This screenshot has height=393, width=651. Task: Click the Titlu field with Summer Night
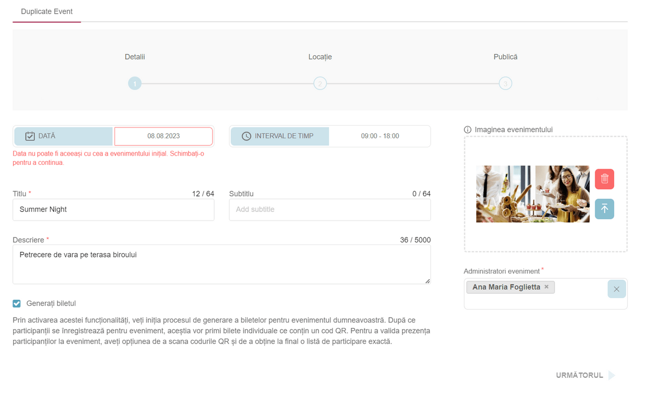(113, 210)
